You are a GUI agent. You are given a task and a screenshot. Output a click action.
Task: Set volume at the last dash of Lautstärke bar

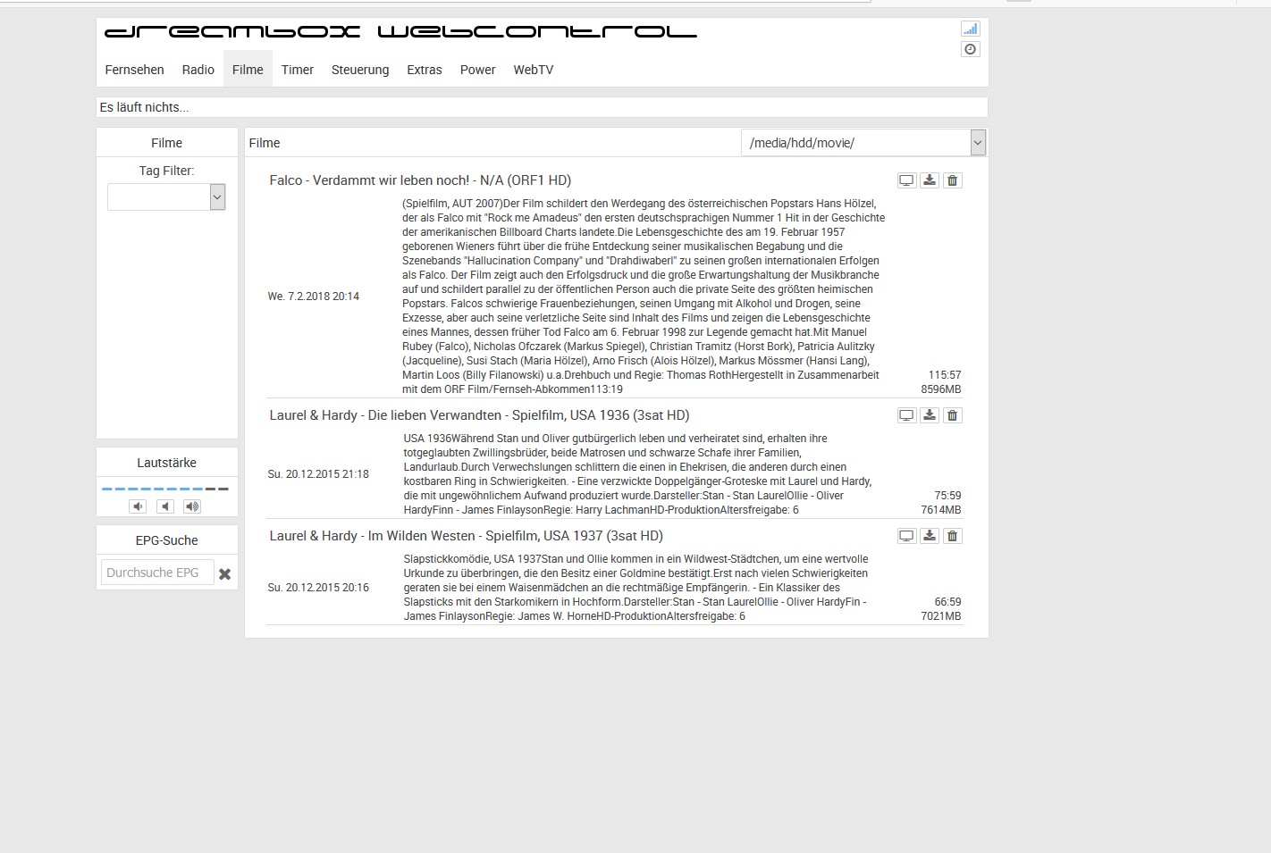click(x=223, y=489)
